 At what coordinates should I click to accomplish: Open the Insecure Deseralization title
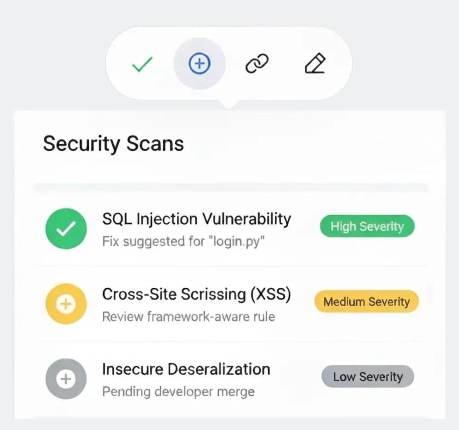pos(186,369)
